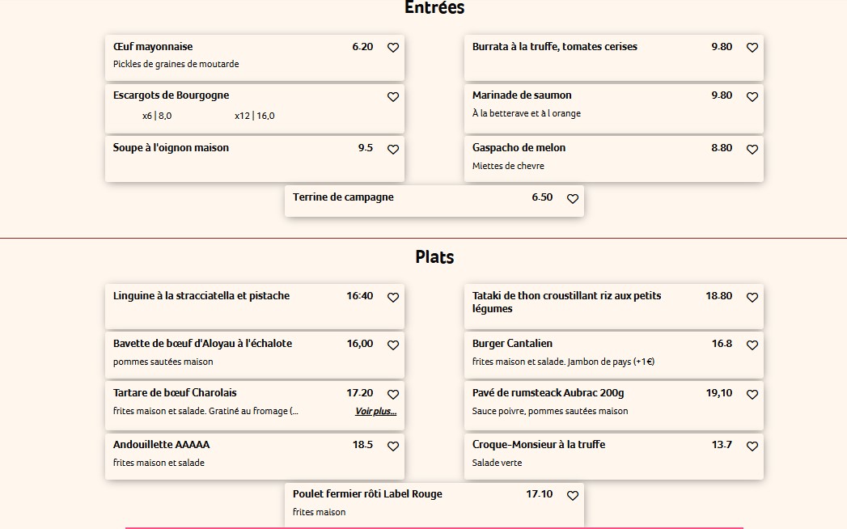Click Bavette de bœuf d'Aloyau à l'échalote

[x=202, y=343]
